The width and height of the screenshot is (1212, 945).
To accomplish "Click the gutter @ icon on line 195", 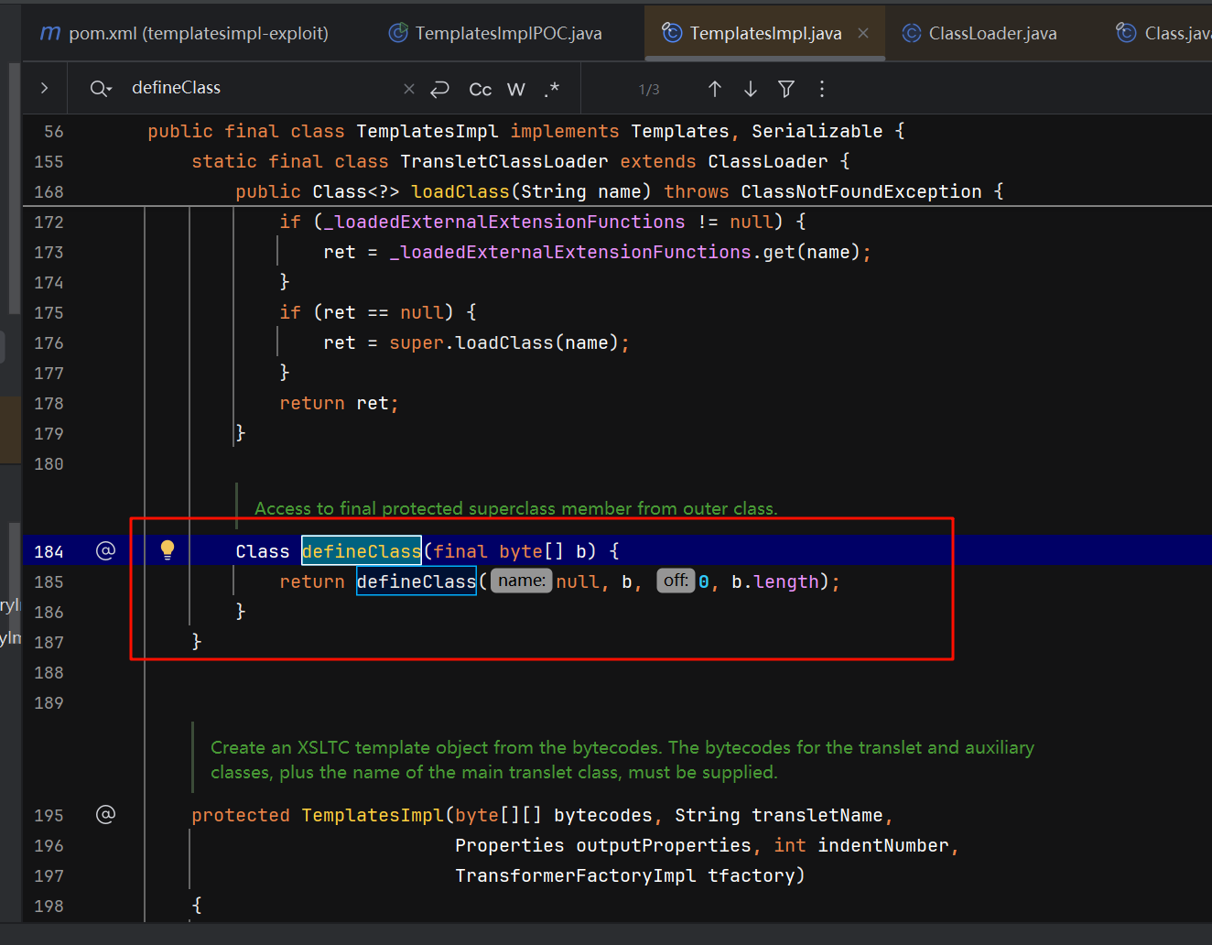I will click(106, 814).
